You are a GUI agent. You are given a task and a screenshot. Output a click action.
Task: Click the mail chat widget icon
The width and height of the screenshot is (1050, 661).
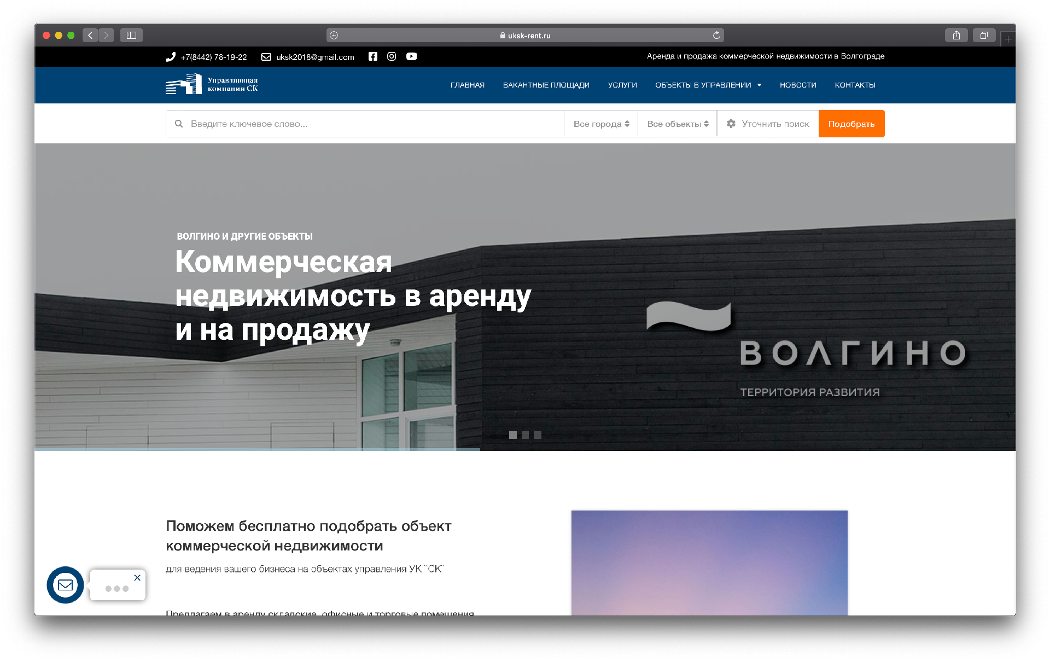click(x=65, y=585)
